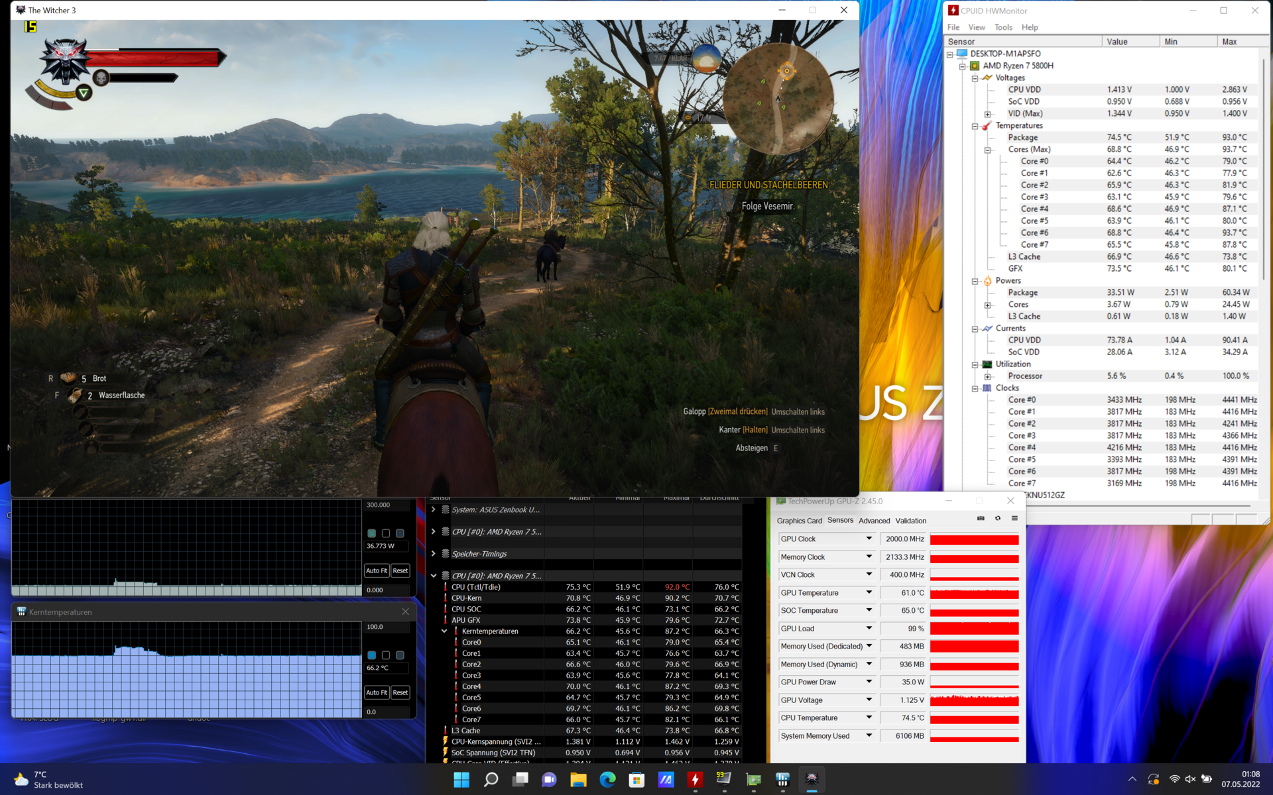1273x795 pixels.
Task: Open the HWMonitor Tools menu
Action: click(1003, 27)
